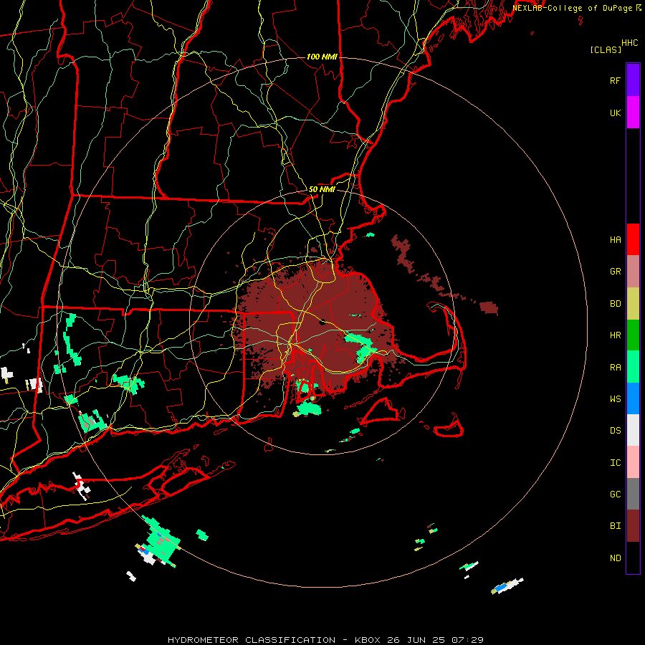Click the HHC product code label
Screen dimensions: 645x645
(x=630, y=43)
